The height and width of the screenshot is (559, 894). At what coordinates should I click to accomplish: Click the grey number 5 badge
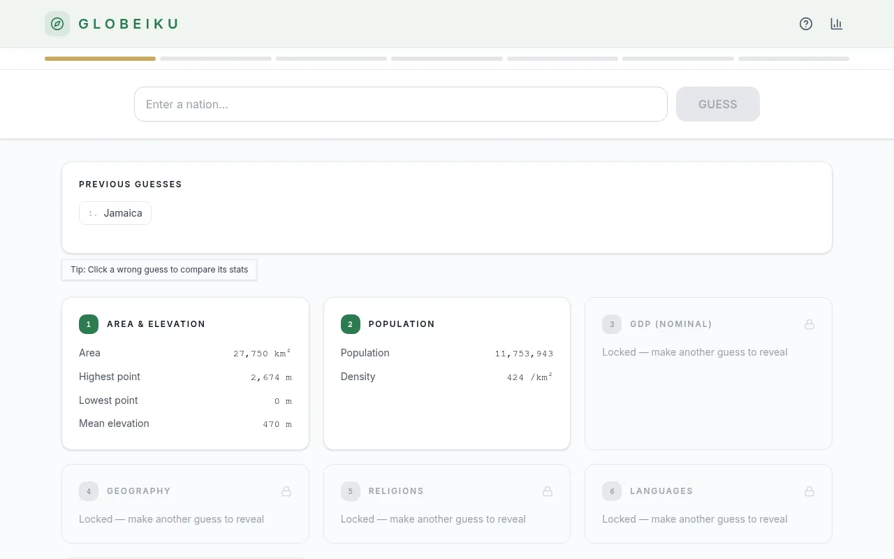351,491
